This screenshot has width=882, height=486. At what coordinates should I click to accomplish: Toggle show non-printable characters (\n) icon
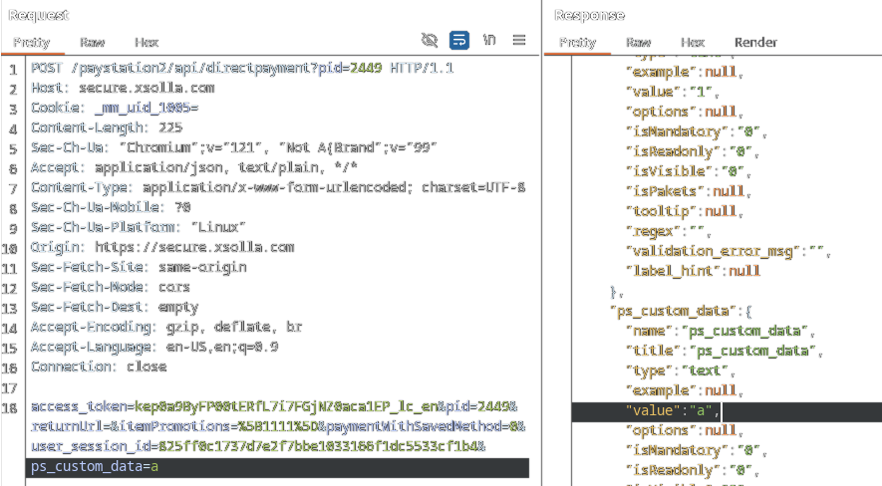click(489, 40)
